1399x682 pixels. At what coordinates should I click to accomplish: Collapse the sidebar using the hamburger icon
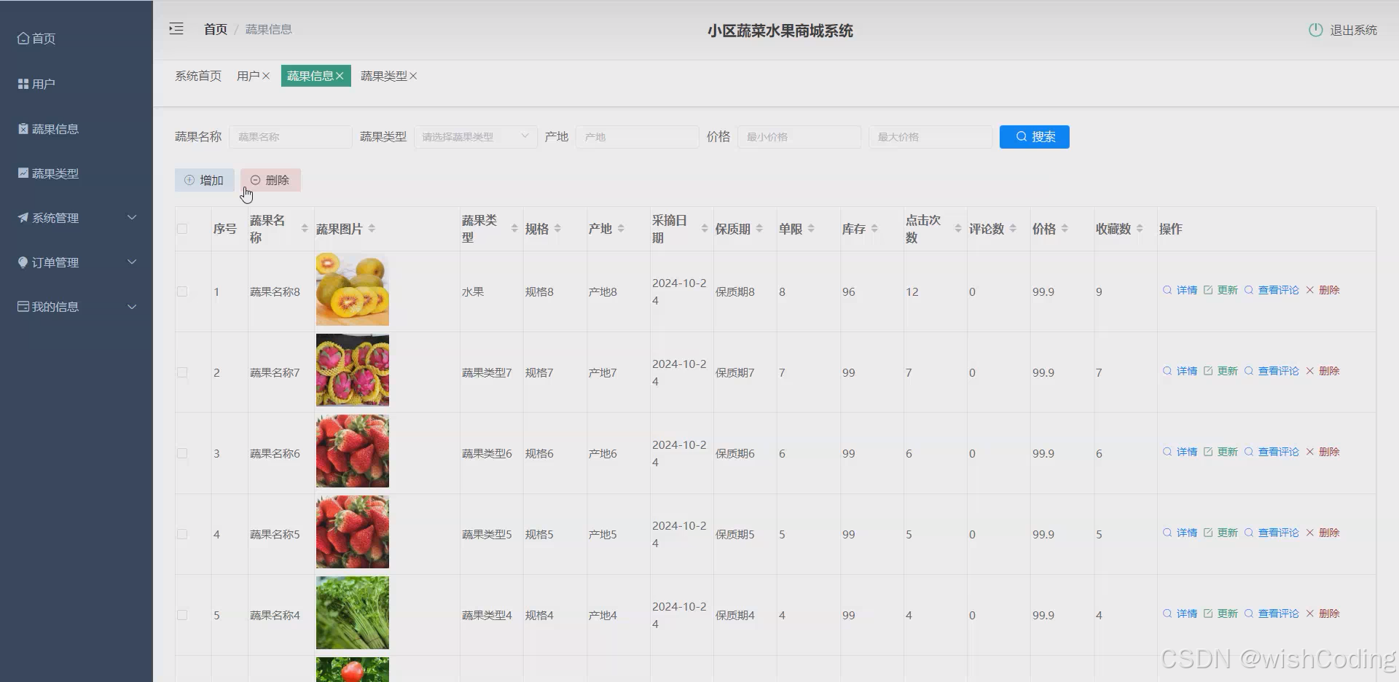176,28
